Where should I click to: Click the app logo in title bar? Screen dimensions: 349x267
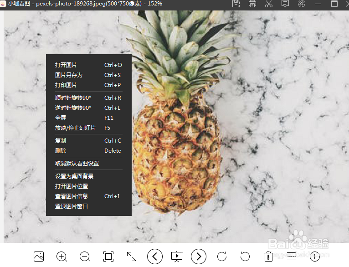click(x=3, y=4)
